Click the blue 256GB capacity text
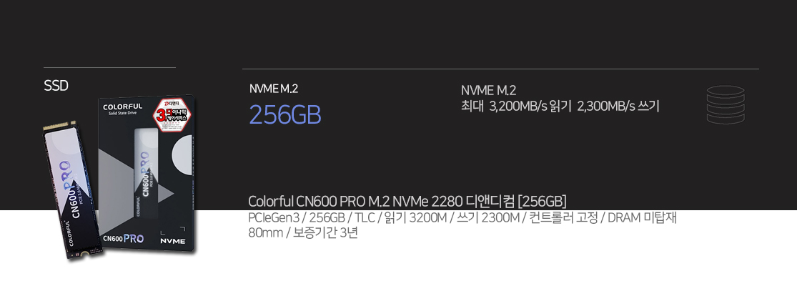The image size is (797, 286). (284, 114)
